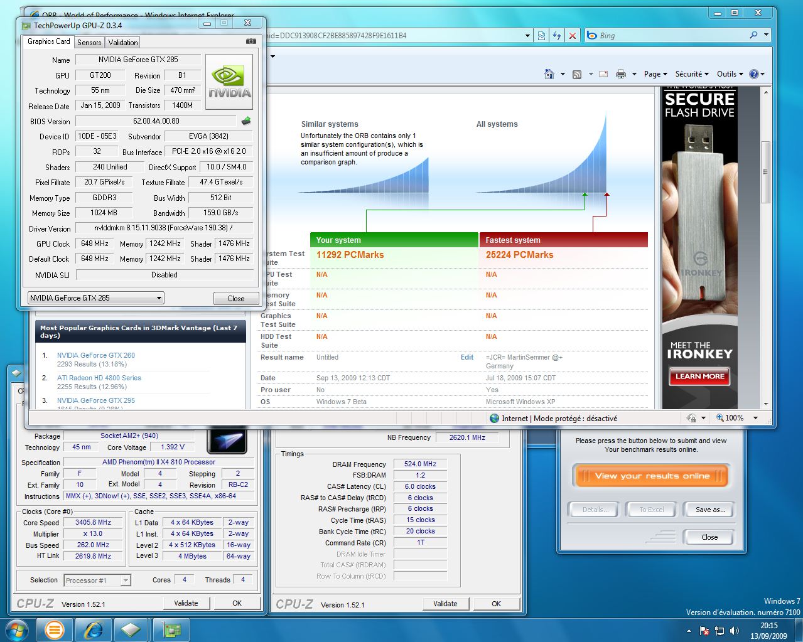Show hidden tray icons arrow
803x642 pixels.
point(689,631)
